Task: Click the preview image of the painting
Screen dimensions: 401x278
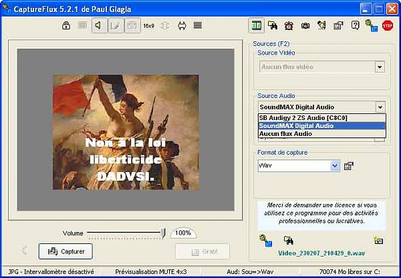Action: point(126,132)
